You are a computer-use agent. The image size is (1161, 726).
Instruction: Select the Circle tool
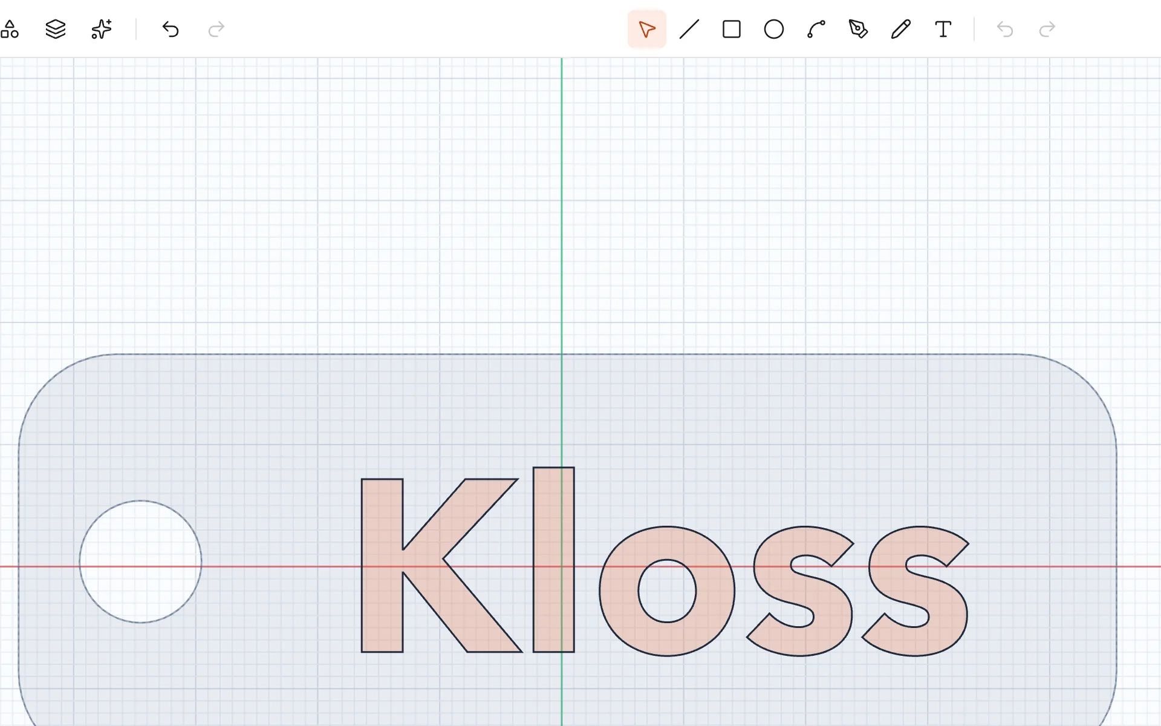pyautogui.click(x=774, y=29)
